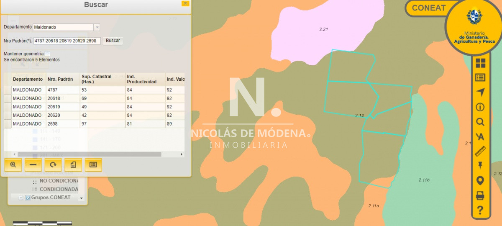This screenshot has height=226, width=502.
Task: Show results list with table icon button
Action: (93, 165)
